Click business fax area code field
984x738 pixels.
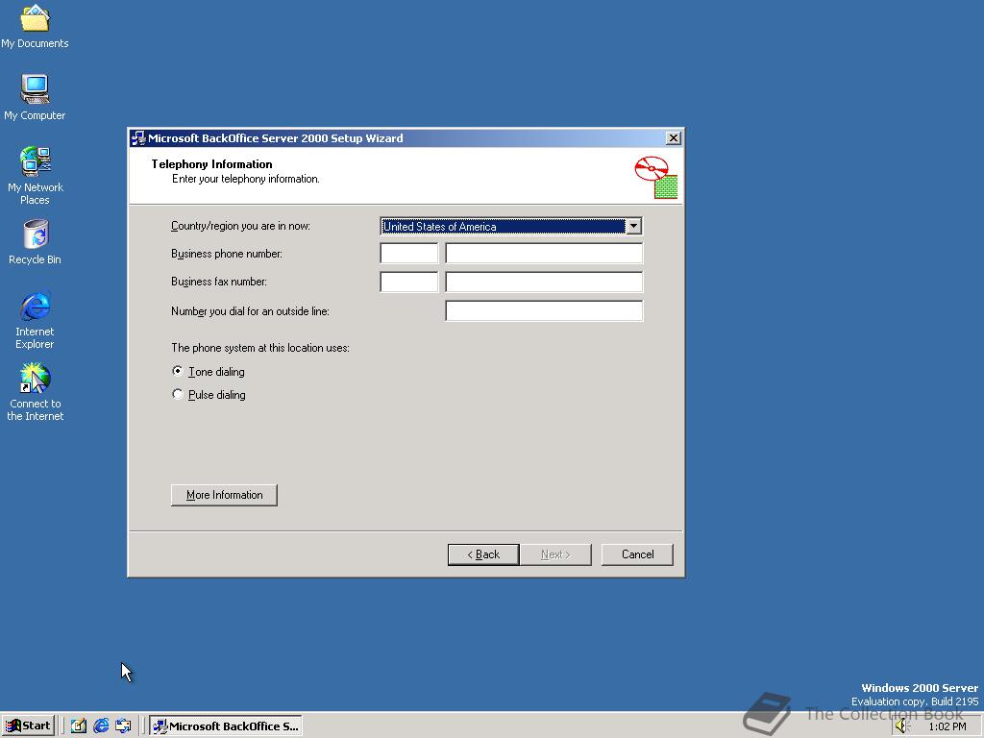(409, 282)
